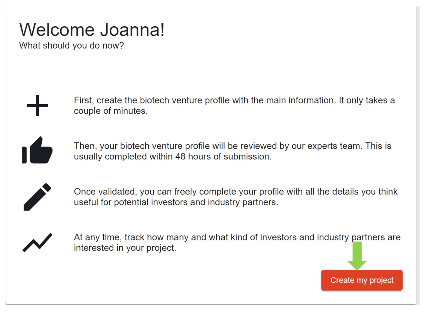Select the 'What should you do now?' subtitle
Viewport: 429px width, 312px height.
tap(71, 46)
